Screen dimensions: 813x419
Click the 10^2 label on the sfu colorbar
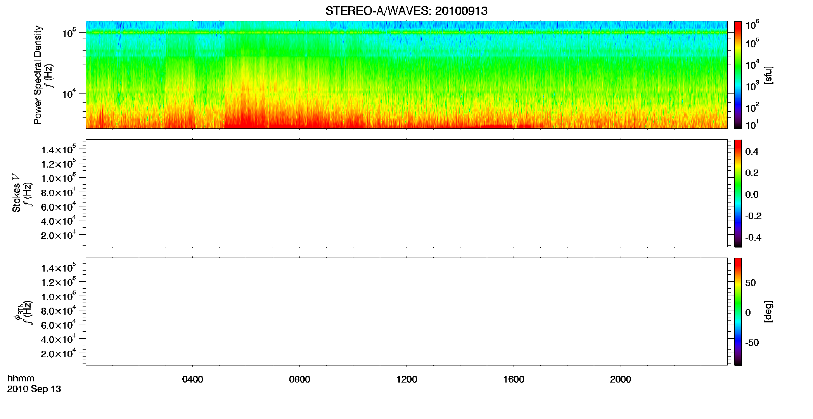752,107
